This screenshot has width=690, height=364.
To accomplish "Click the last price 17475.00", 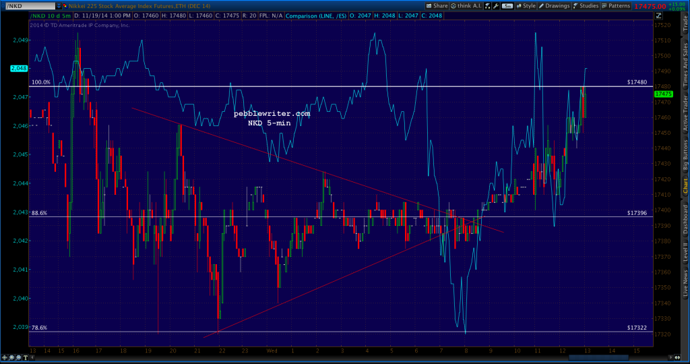I will point(650,7).
